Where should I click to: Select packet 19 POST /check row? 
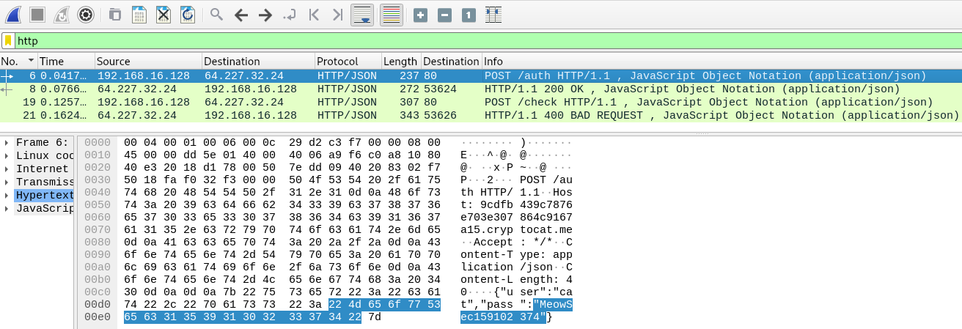point(481,102)
